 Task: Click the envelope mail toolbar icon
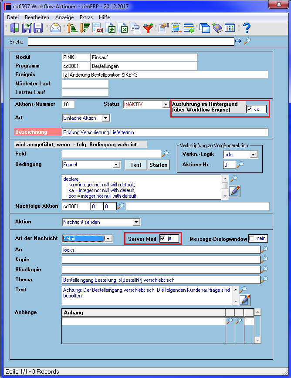[55, 28]
